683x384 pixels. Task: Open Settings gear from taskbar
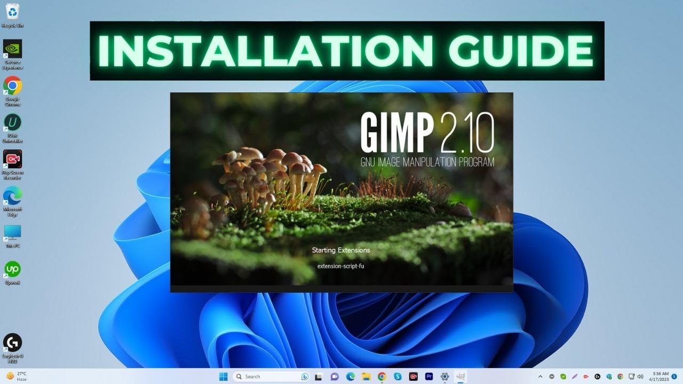(444, 377)
